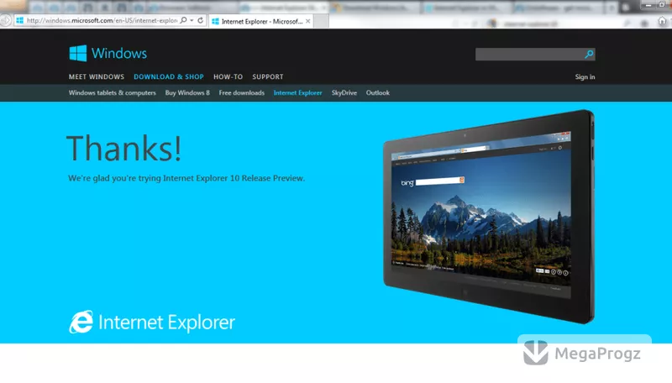
Task: Click the Sign in link
Action: 585,76
